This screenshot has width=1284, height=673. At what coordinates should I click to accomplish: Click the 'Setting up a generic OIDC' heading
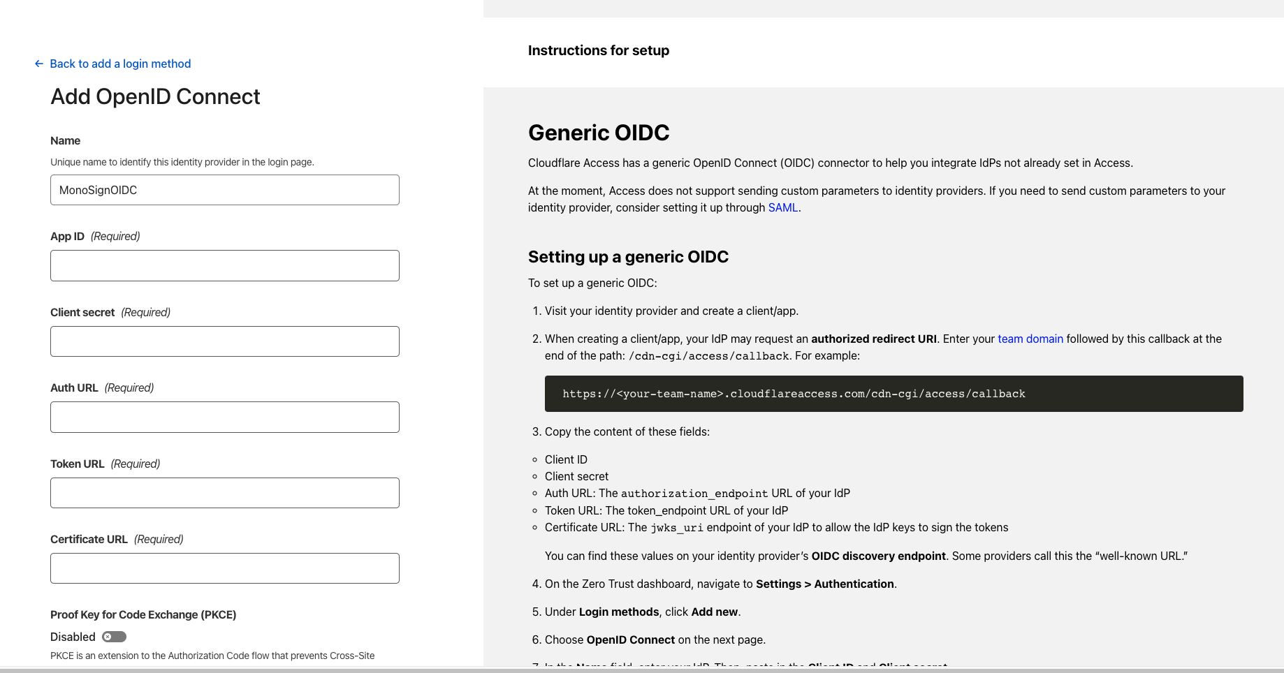[x=628, y=257]
